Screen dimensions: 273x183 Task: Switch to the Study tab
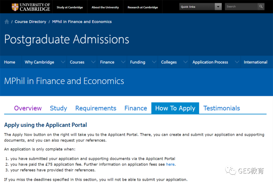coord(58,108)
